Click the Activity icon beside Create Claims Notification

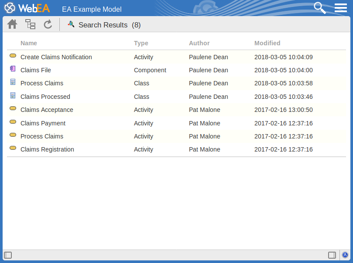coord(13,55)
